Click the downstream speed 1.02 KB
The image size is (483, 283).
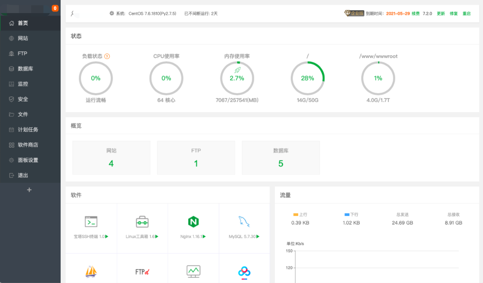point(351,223)
